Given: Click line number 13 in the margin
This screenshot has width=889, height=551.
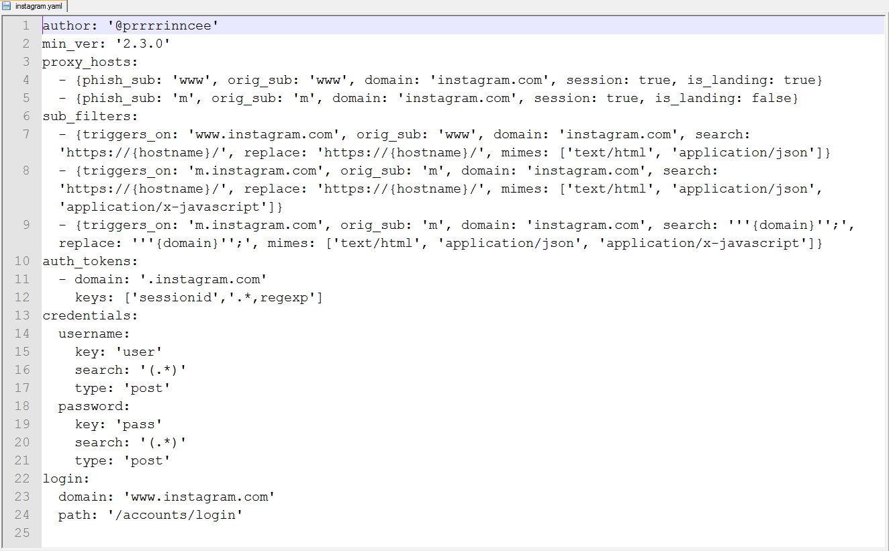Looking at the screenshot, I should (21, 315).
